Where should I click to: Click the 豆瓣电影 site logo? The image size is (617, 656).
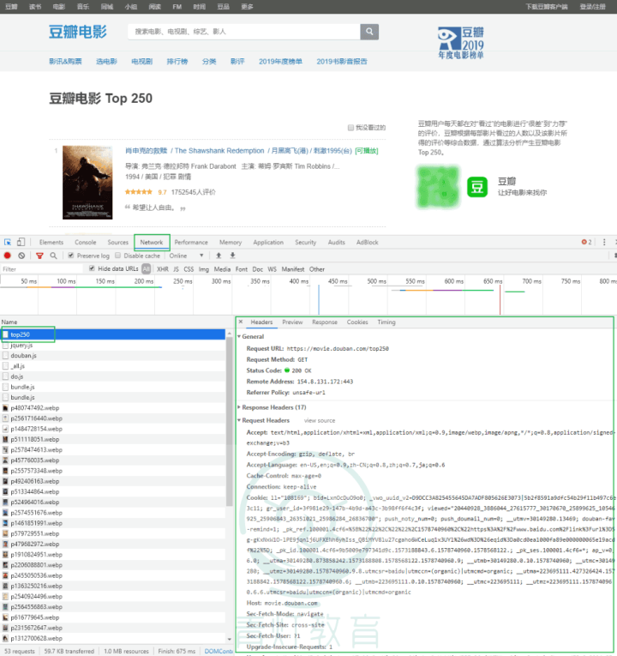tap(78, 32)
